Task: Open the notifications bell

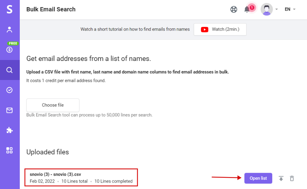Action: tap(247, 10)
